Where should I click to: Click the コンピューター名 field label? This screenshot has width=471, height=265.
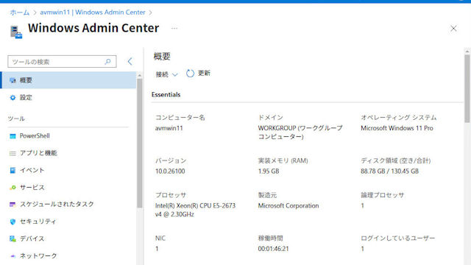[180, 118]
